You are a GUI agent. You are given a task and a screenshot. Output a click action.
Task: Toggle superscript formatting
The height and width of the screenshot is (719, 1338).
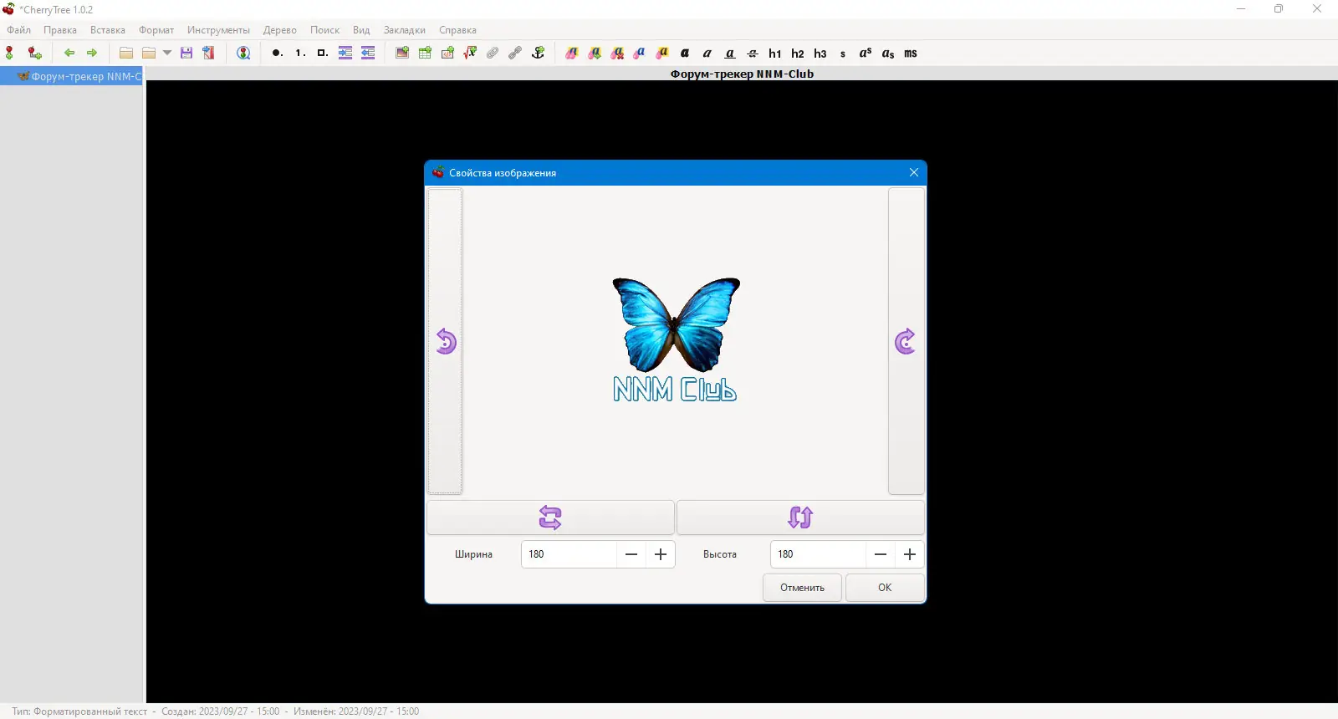tap(866, 53)
